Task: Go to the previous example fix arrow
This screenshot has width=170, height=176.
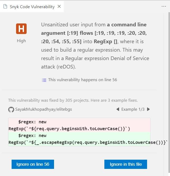Action: point(118,109)
